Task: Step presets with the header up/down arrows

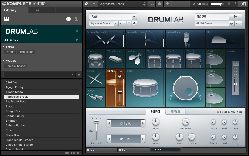Action: (x=144, y=4)
